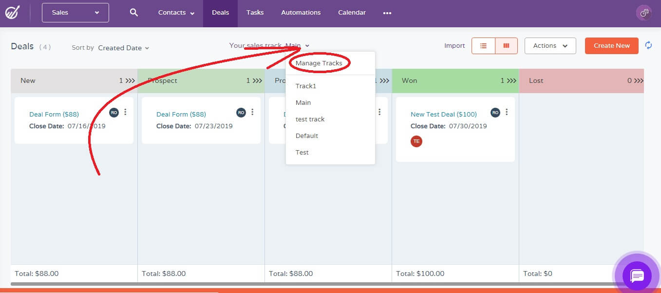Switch to list view
Viewport: 661px width, 293px height.
[x=483, y=45]
